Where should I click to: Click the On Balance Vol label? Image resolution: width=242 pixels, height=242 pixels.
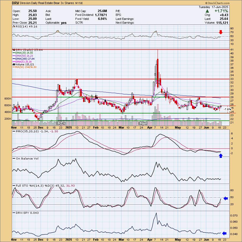(x=27, y=159)
